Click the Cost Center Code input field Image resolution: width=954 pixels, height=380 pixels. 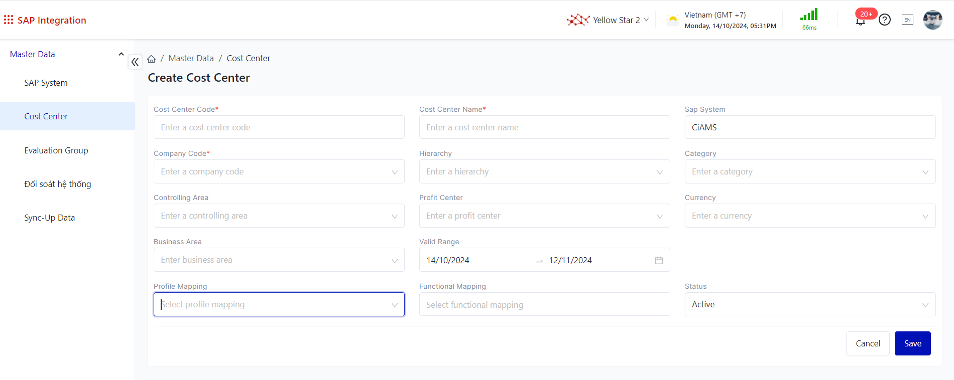[279, 128]
